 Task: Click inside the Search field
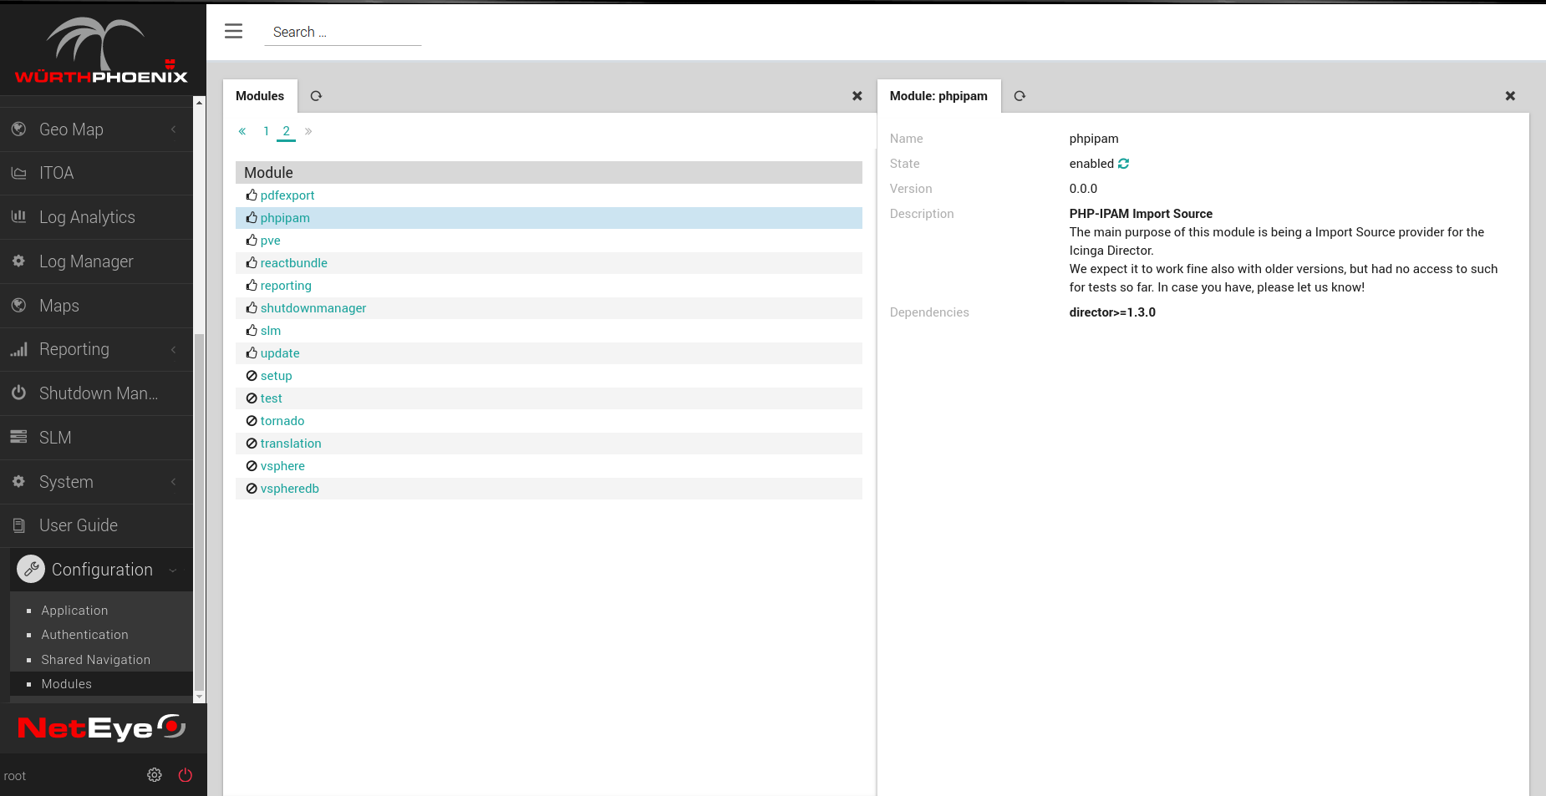tap(343, 32)
